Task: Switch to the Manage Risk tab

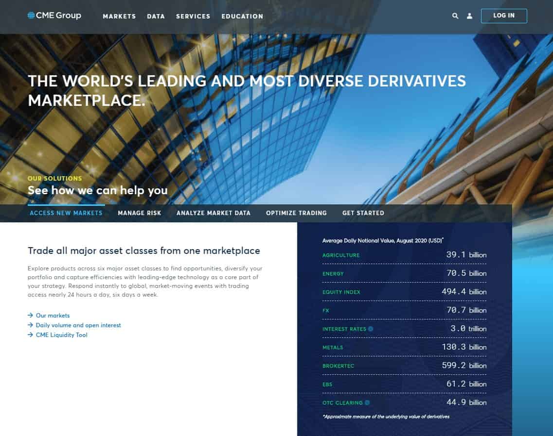Action: [139, 213]
